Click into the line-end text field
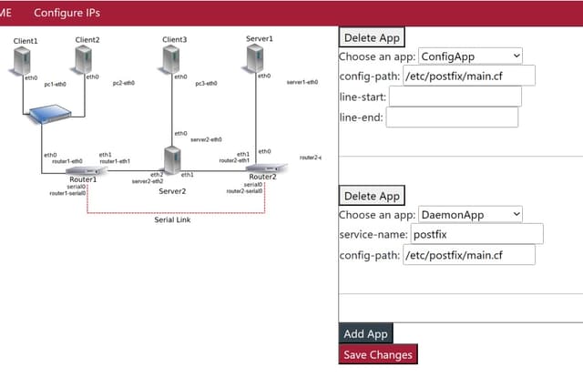This screenshot has width=583, height=377. 452,117
